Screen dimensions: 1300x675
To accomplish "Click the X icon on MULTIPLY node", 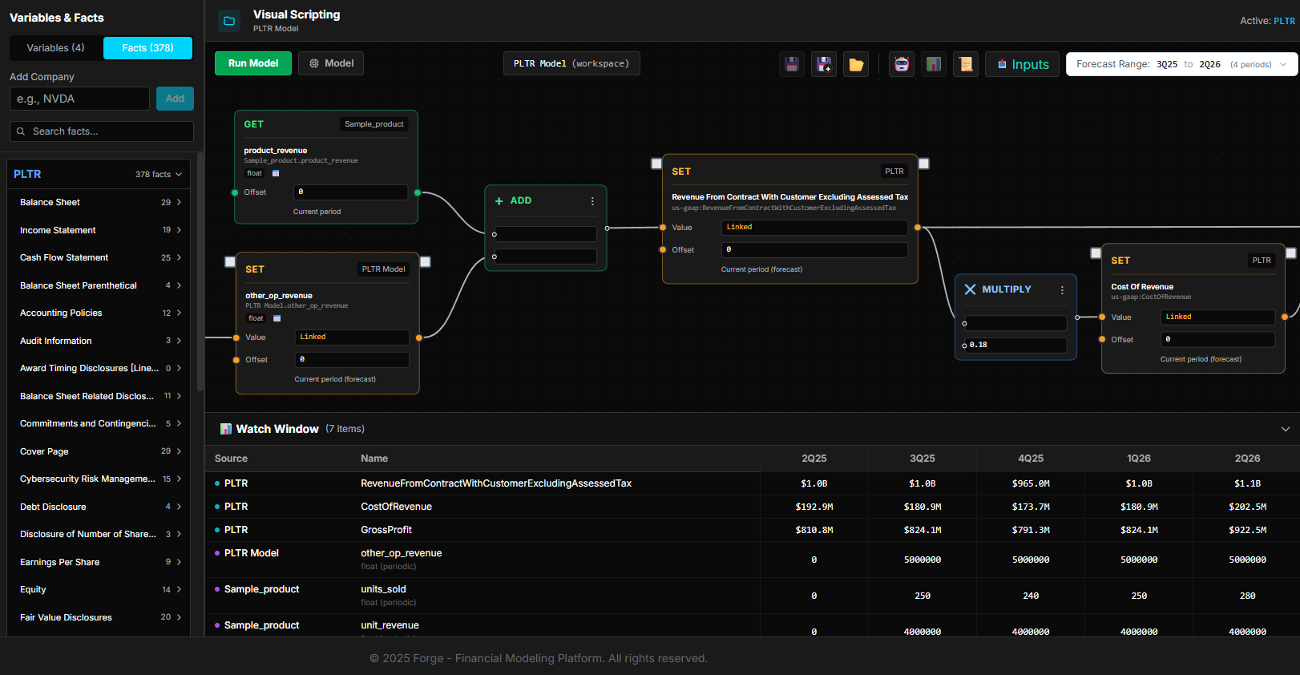I will pyautogui.click(x=970, y=289).
